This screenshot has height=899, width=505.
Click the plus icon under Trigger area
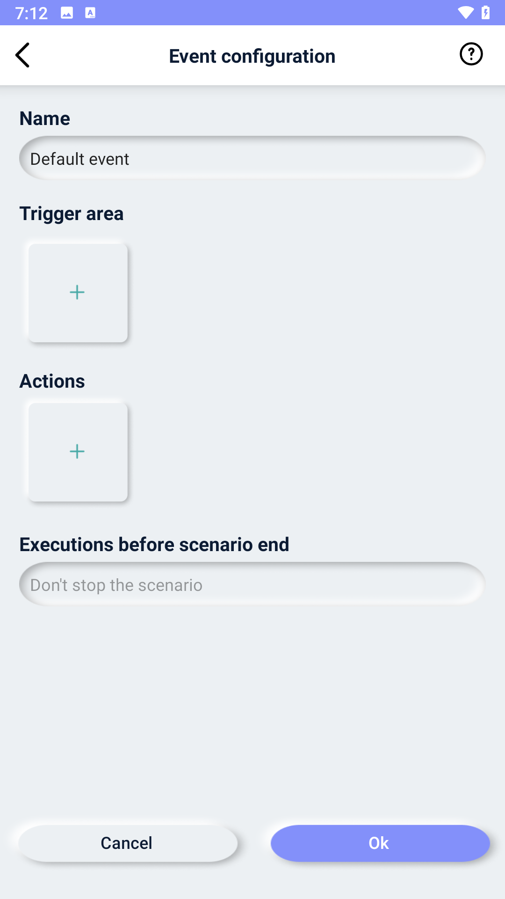(77, 293)
